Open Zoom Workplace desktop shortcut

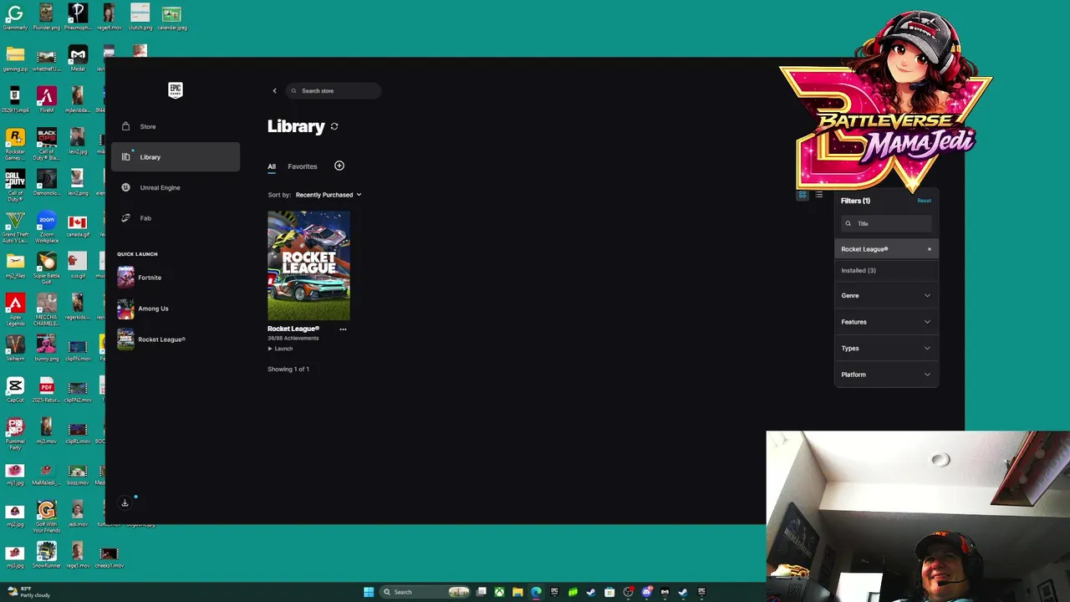47,226
